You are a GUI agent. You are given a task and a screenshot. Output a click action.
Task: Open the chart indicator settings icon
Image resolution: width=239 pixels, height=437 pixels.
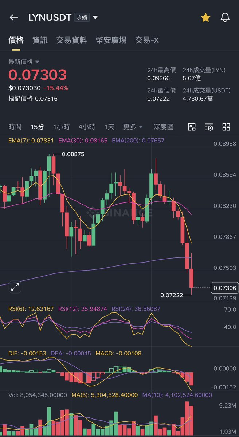(x=209, y=127)
